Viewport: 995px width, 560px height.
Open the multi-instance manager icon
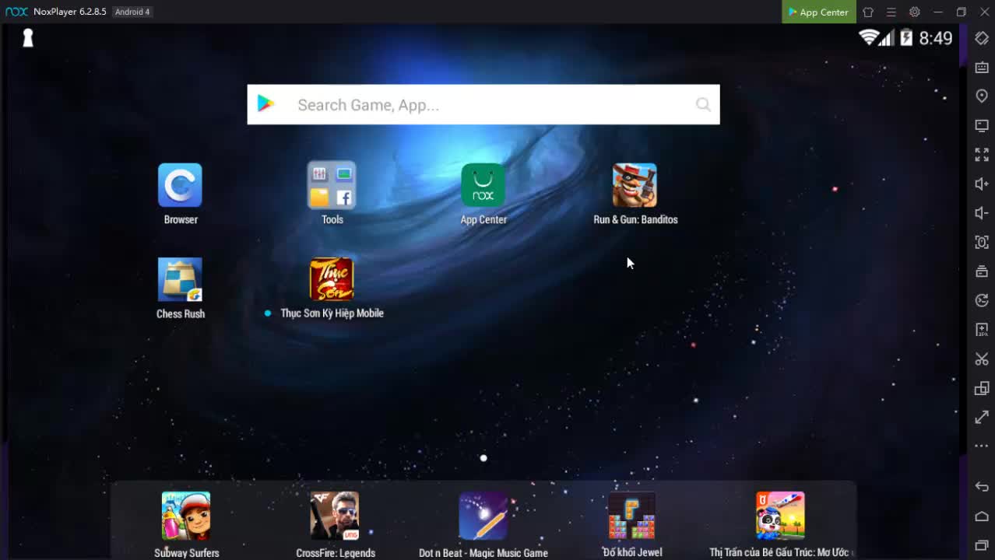tap(982, 388)
